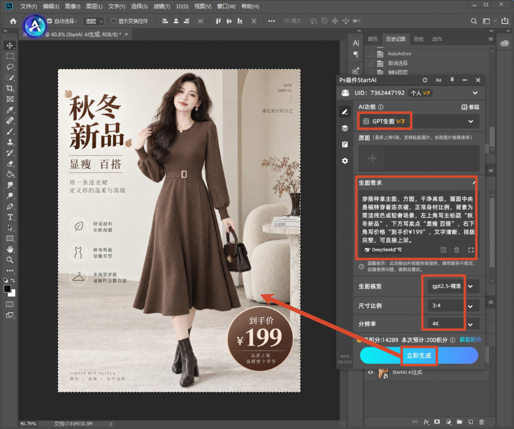This screenshot has width=514, height=429.
Task: Select the Zoom tool in toolbar
Action: 10,260
